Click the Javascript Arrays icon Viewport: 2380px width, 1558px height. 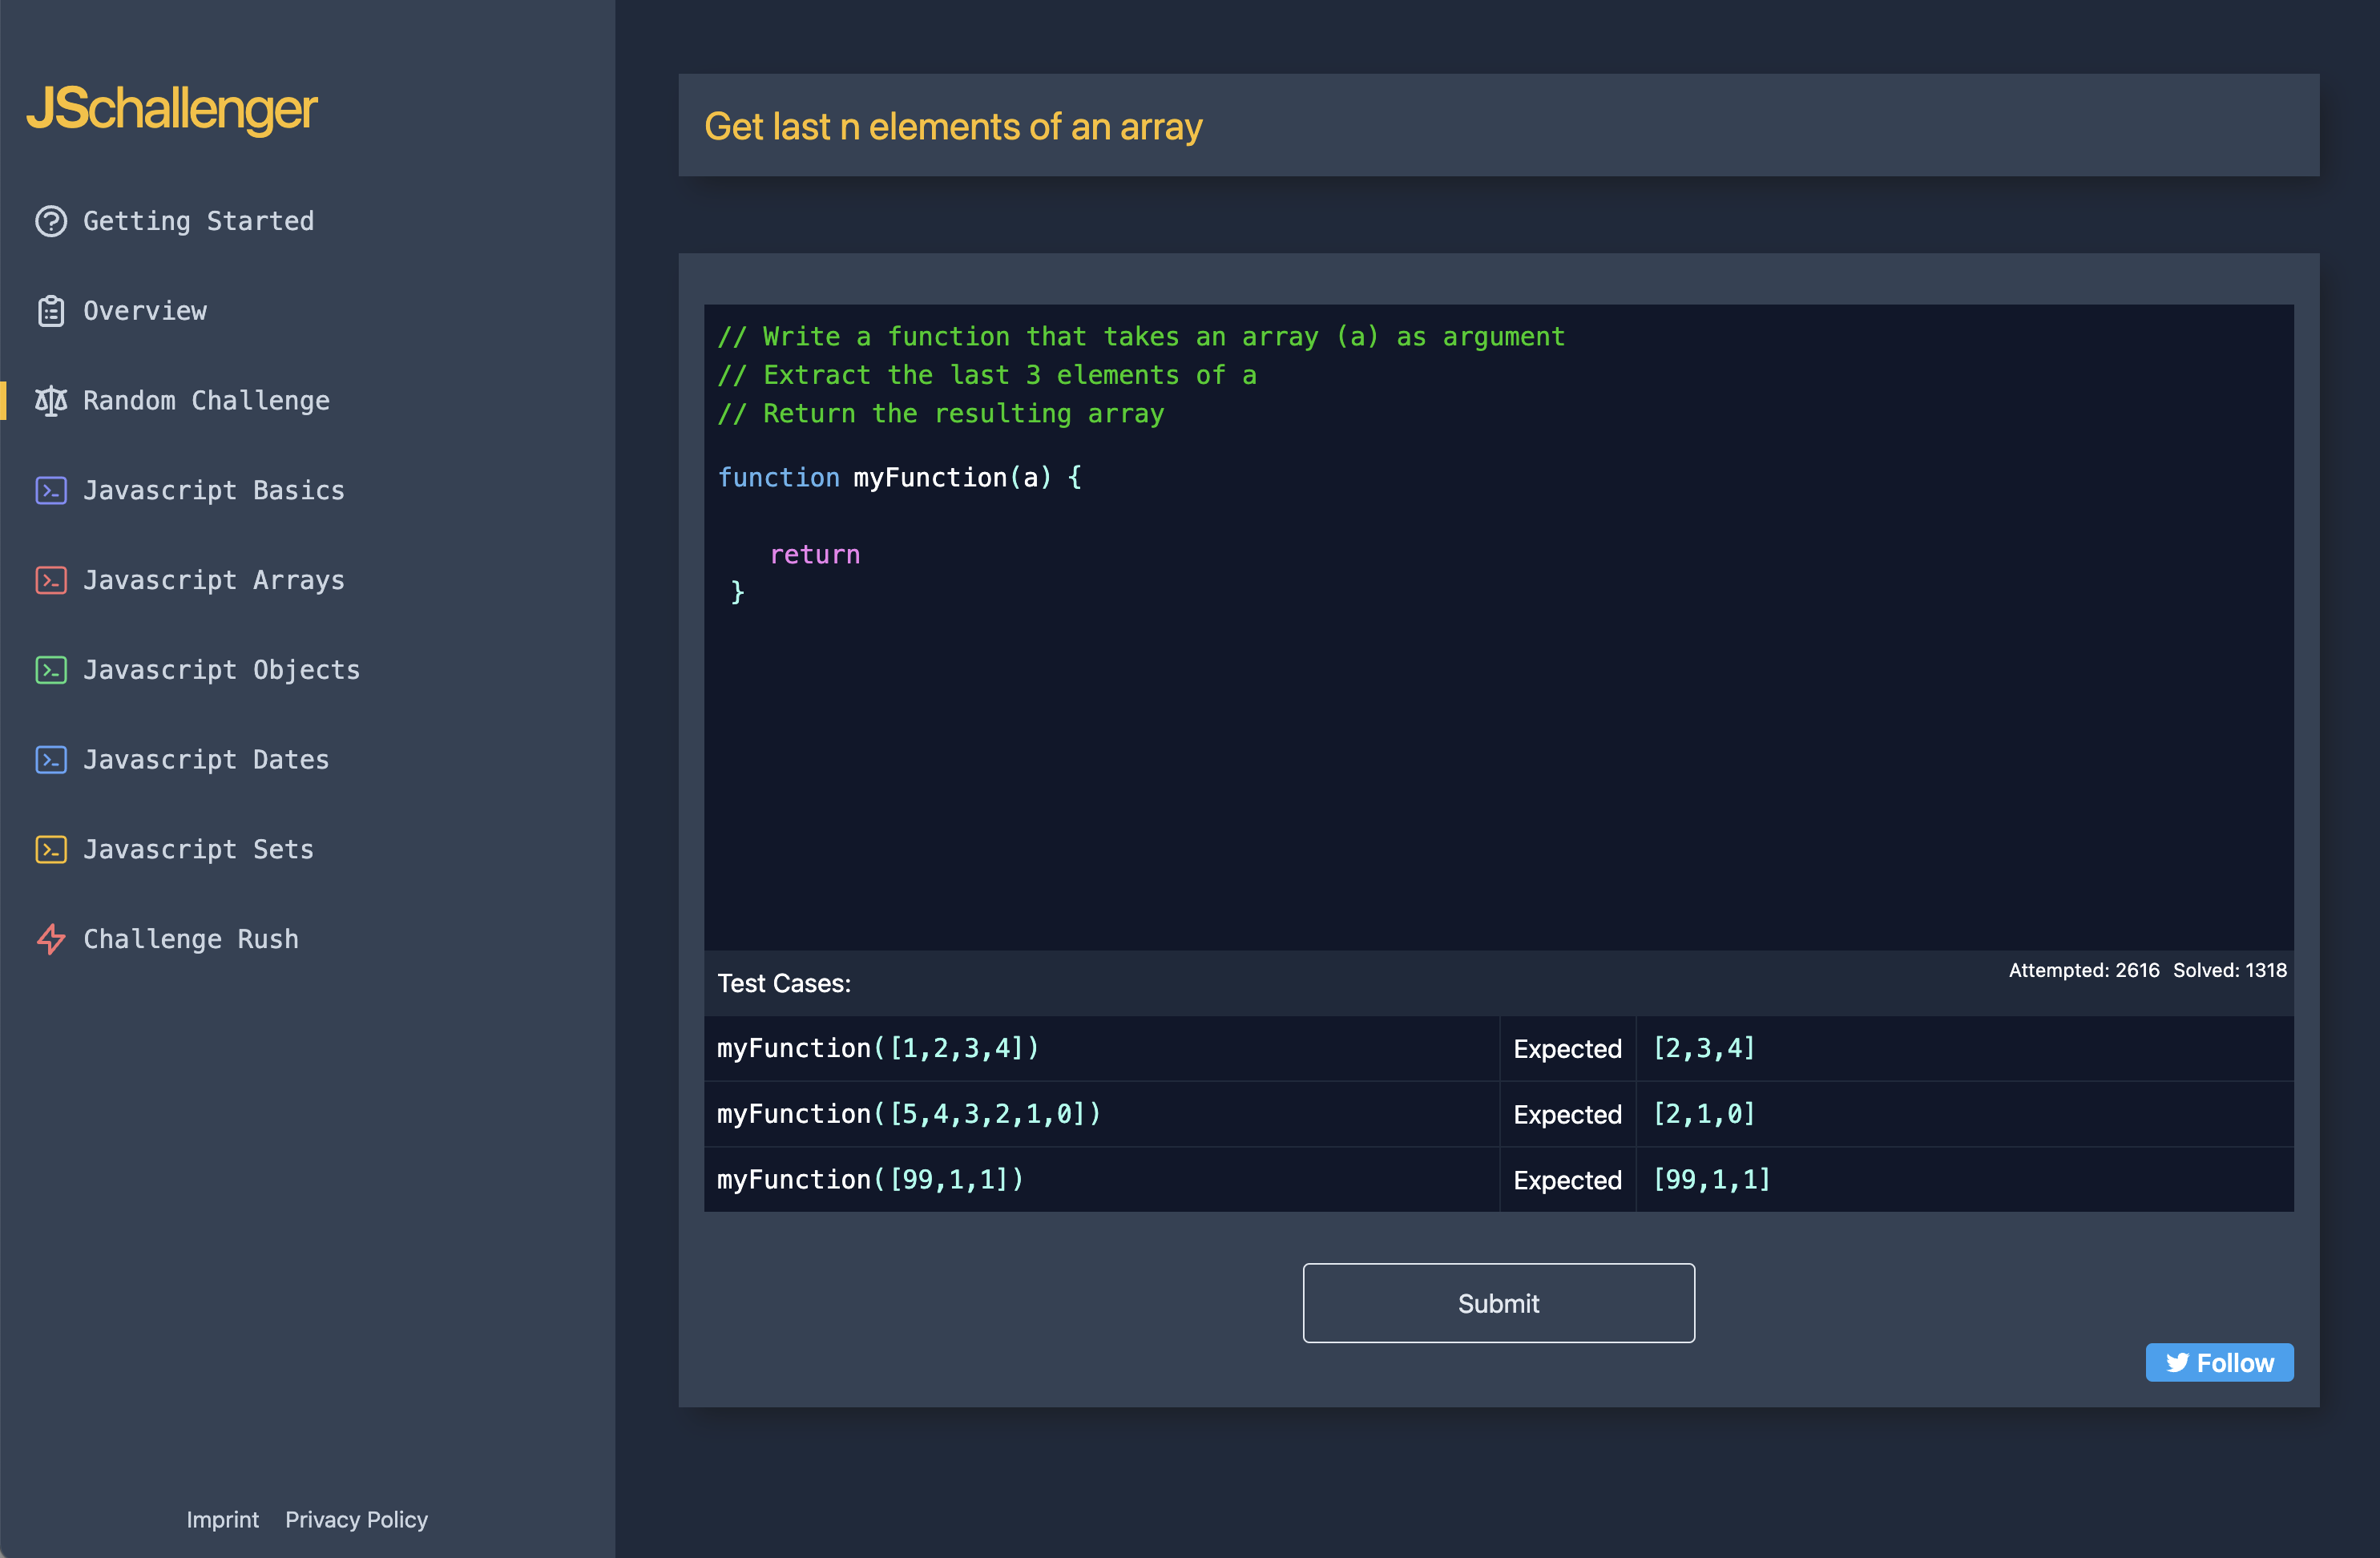click(50, 579)
